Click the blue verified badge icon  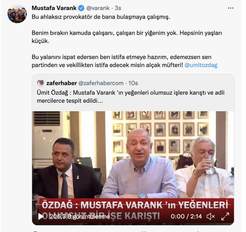pyautogui.click(x=81, y=8)
